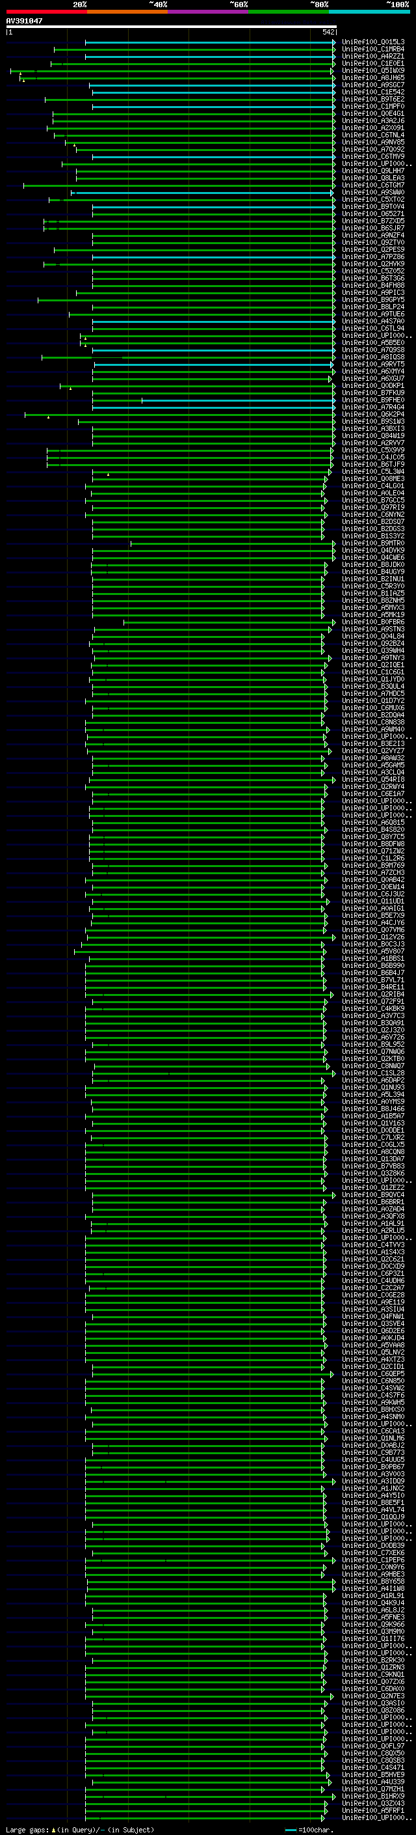Select hit label UniRef100_A7PZ86
Image resolution: width=416 pixels, height=1835 pixels.
(372, 256)
